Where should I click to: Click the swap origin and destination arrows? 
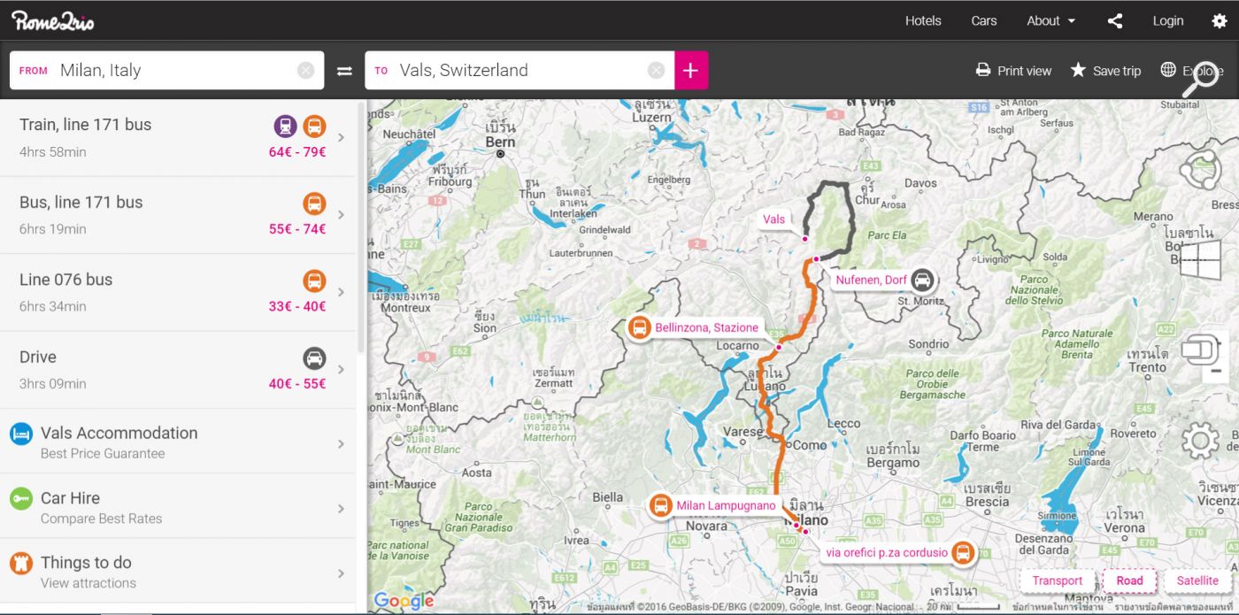click(344, 71)
